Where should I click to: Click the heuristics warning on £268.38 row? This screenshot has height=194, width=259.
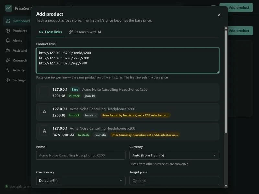point(135,115)
